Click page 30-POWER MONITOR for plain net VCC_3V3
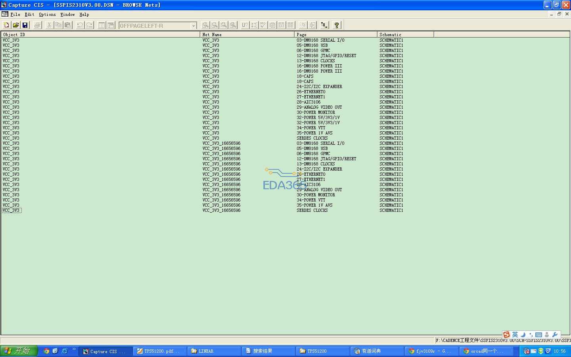Screen dimensions: 571x357 (x=316, y=112)
